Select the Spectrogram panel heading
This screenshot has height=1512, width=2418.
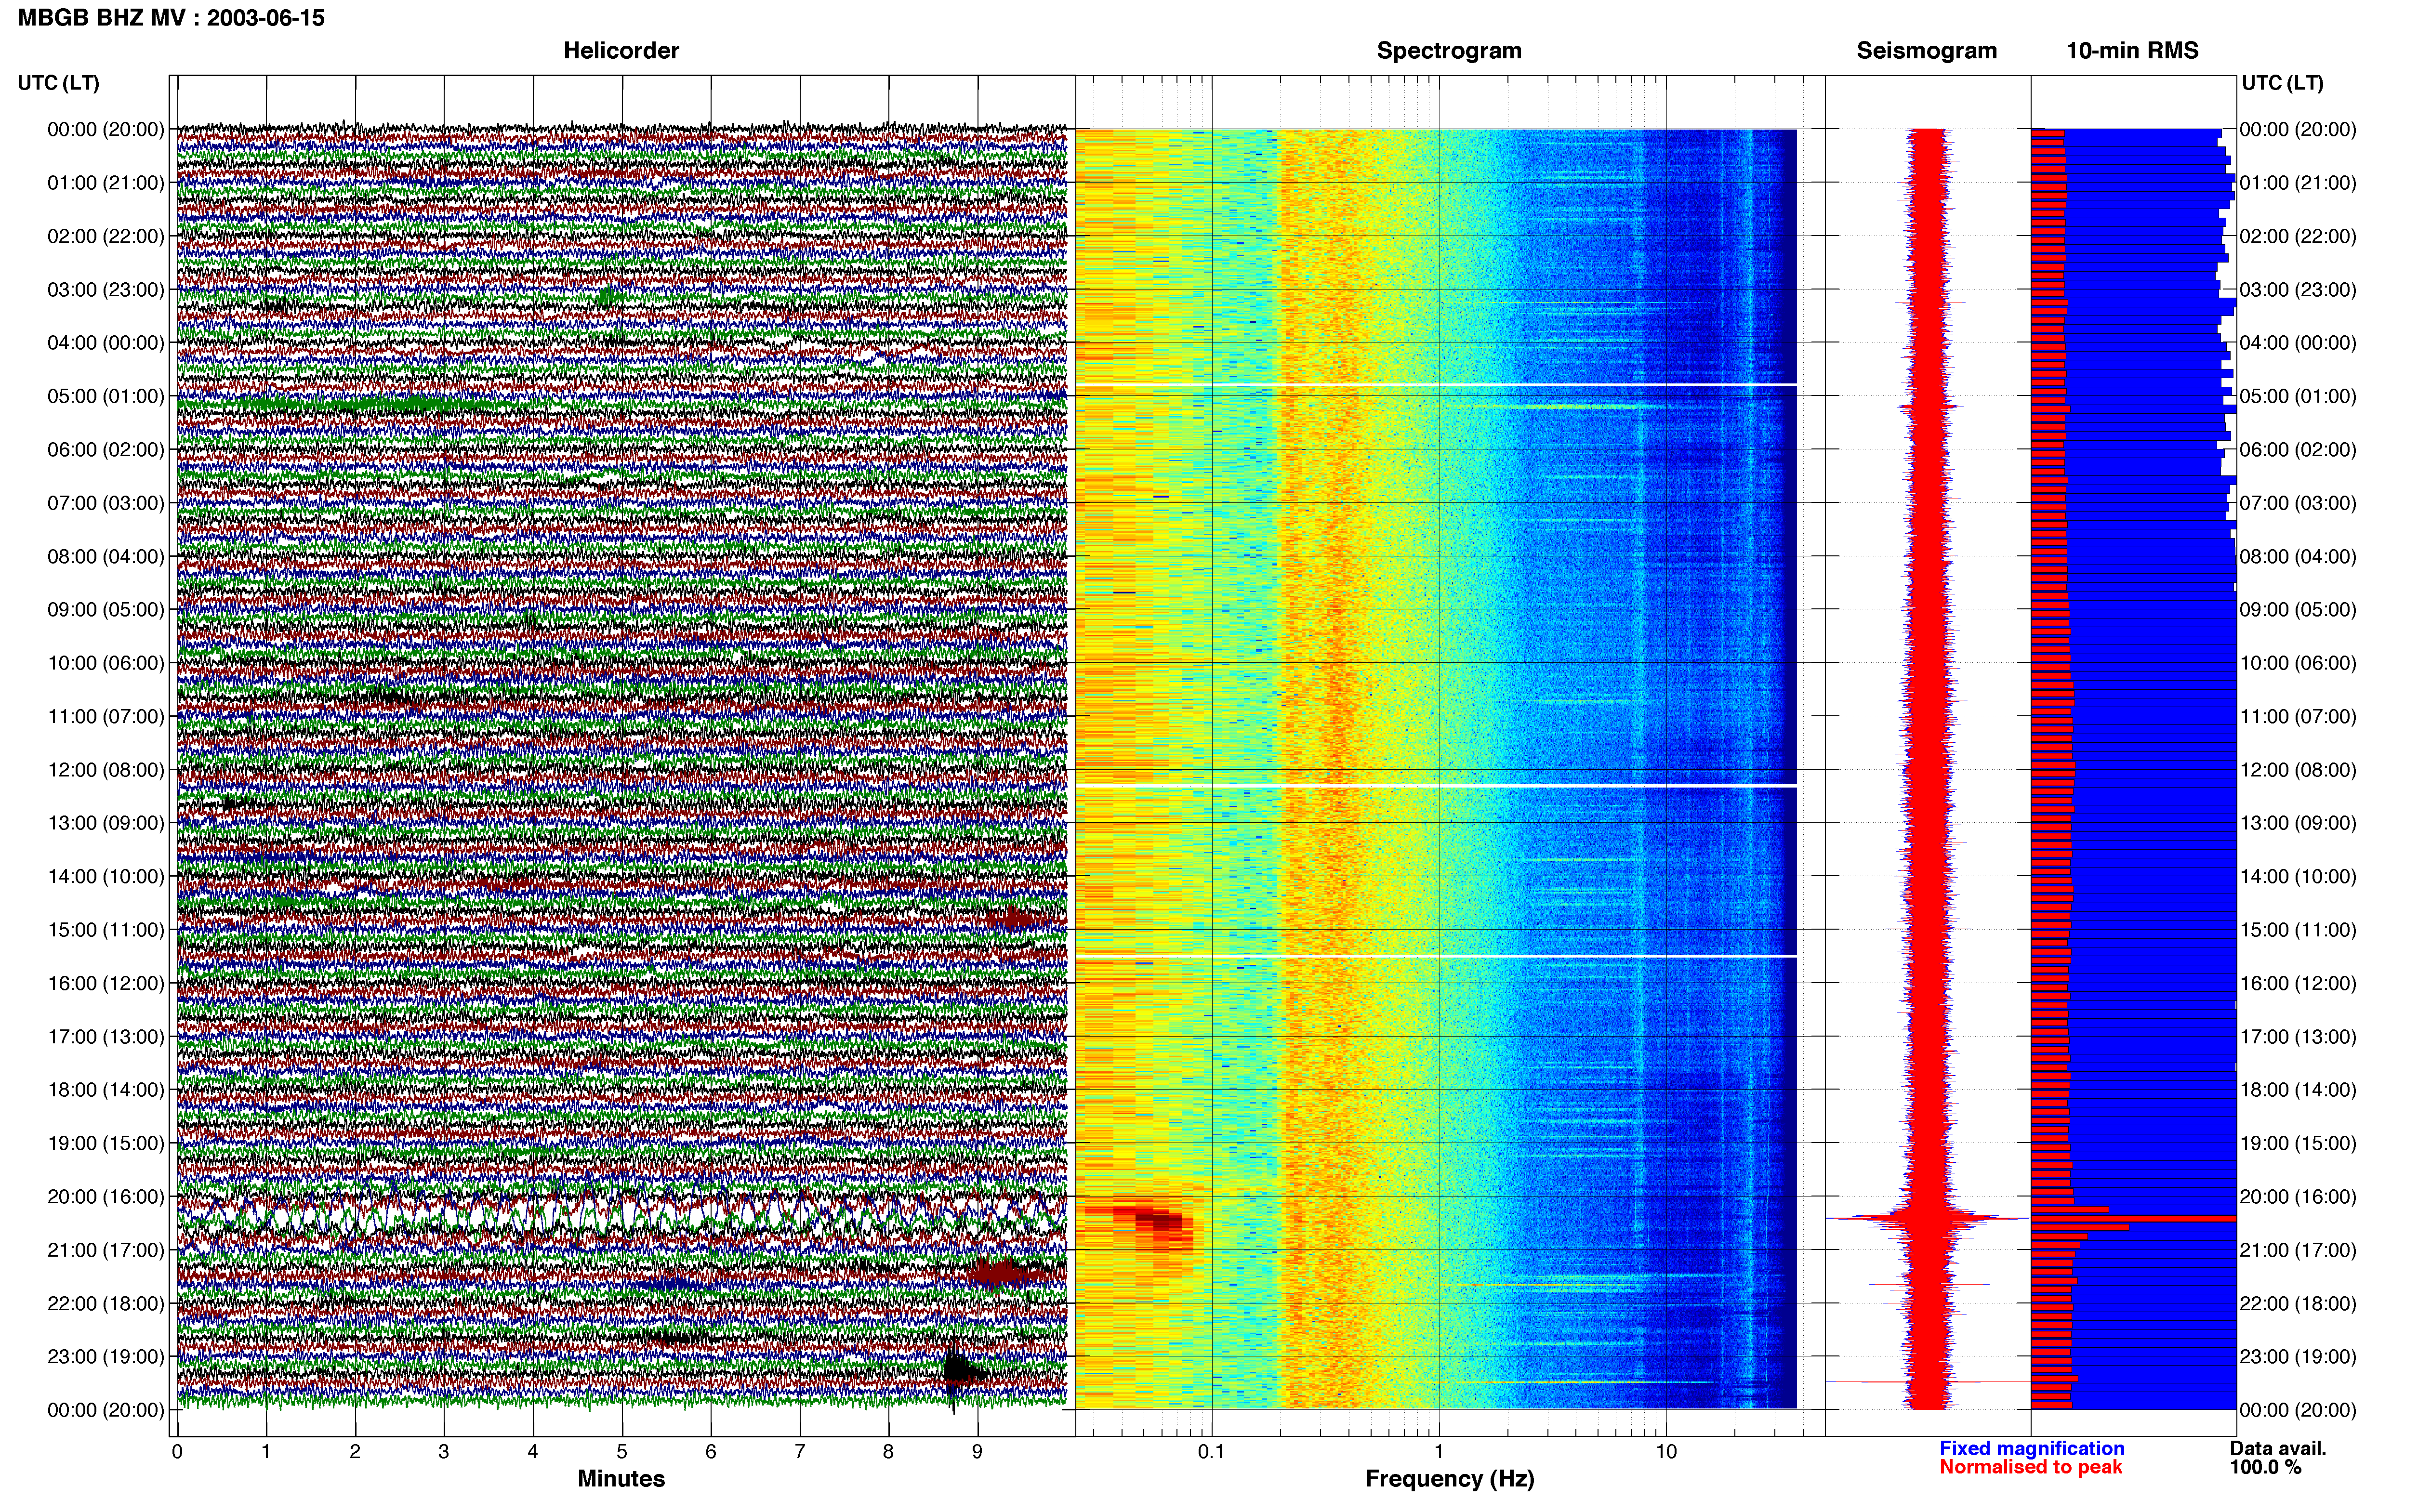click(1449, 51)
